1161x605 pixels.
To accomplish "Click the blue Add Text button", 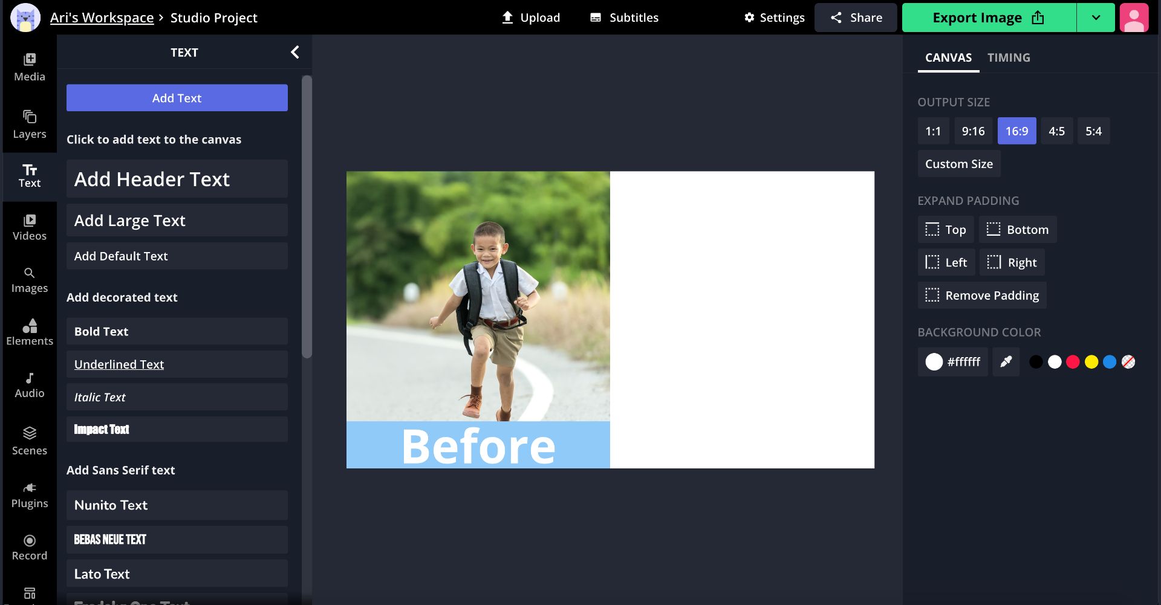I will click(x=177, y=98).
